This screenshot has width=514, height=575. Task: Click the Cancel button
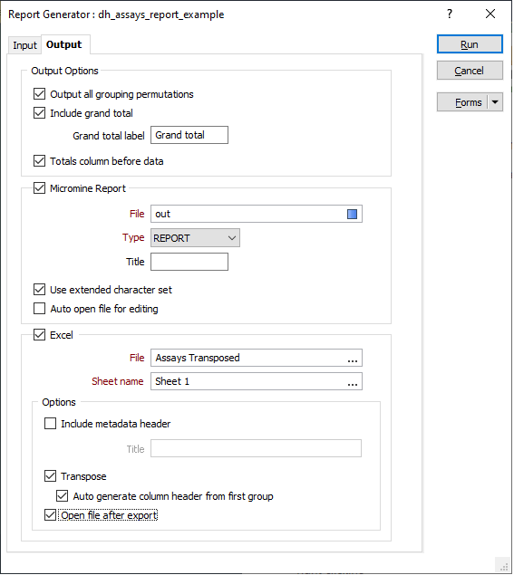[470, 71]
